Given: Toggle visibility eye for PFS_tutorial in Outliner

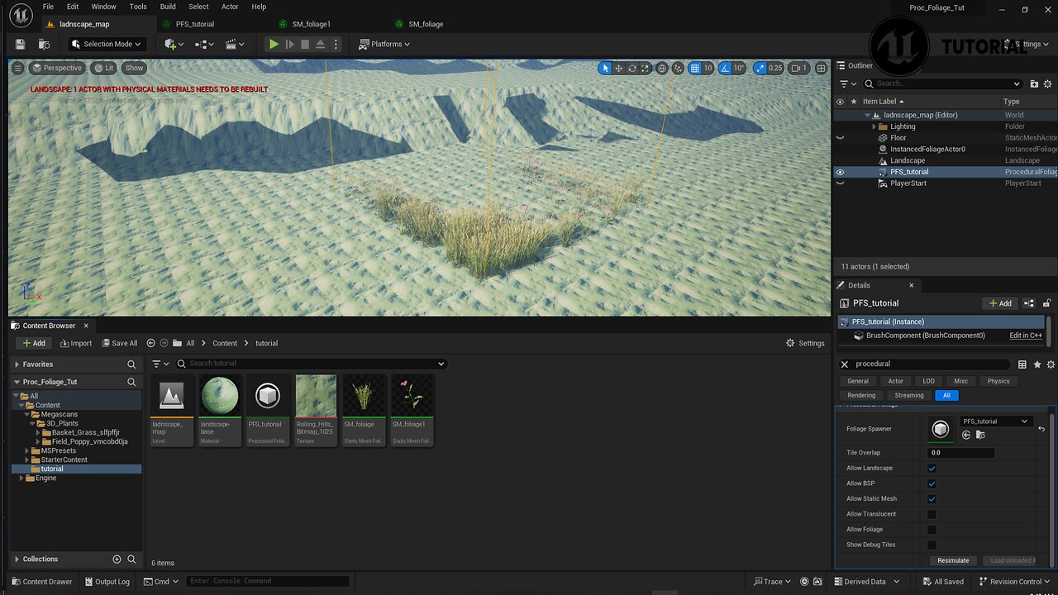Looking at the screenshot, I should [x=840, y=172].
